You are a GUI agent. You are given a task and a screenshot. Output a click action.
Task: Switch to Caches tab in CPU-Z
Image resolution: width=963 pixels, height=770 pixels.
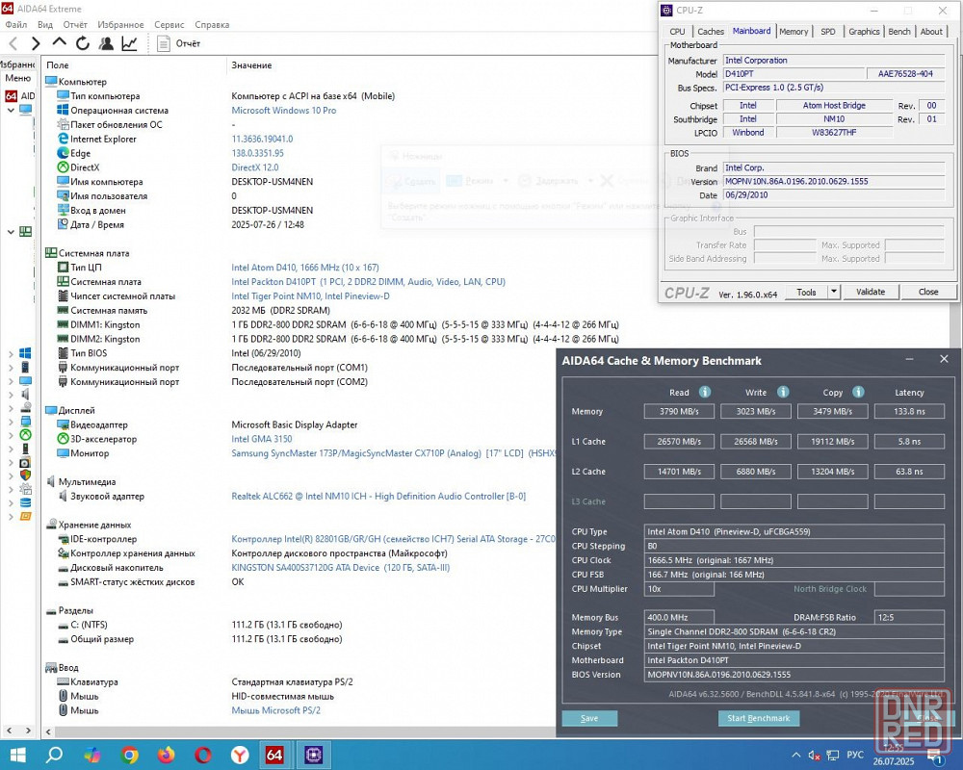(x=711, y=32)
